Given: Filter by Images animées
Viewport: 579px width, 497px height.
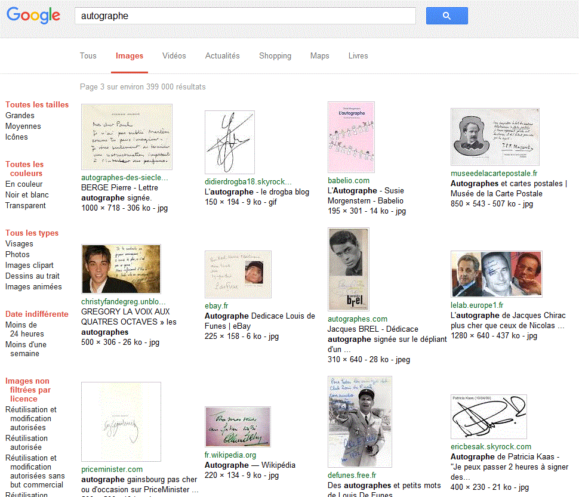Looking at the screenshot, I should [x=33, y=287].
